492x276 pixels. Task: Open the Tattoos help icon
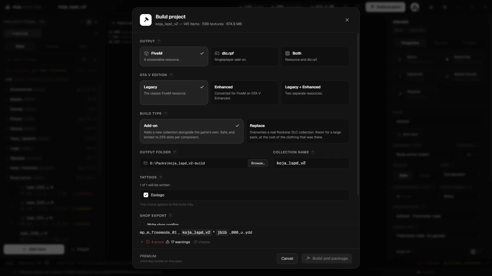click(x=161, y=177)
